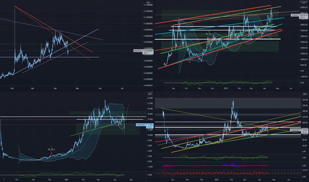Screen dimensions: 309x182
Task: Click Jun on the CREAMUSDT time axis
Action: (x=289, y=180)
